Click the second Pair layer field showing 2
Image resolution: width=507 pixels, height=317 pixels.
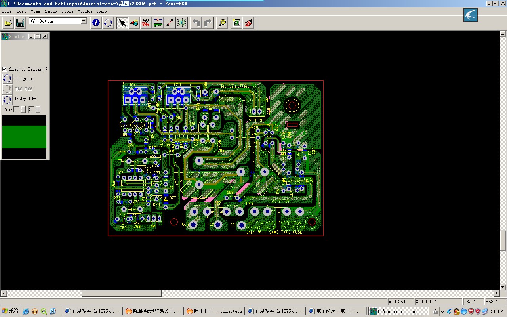pos(31,109)
